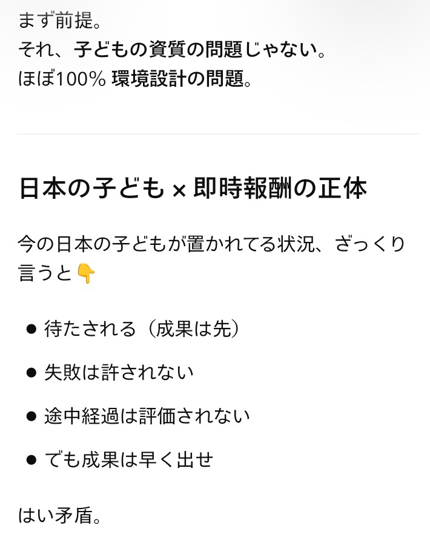Click the bullet before 失敗は許されない
The image size is (430, 534).
click(x=31, y=372)
